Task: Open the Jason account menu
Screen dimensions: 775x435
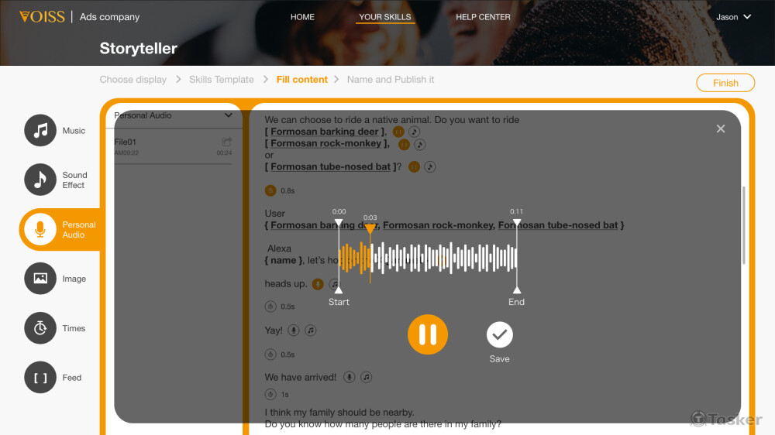Action: [x=733, y=17]
